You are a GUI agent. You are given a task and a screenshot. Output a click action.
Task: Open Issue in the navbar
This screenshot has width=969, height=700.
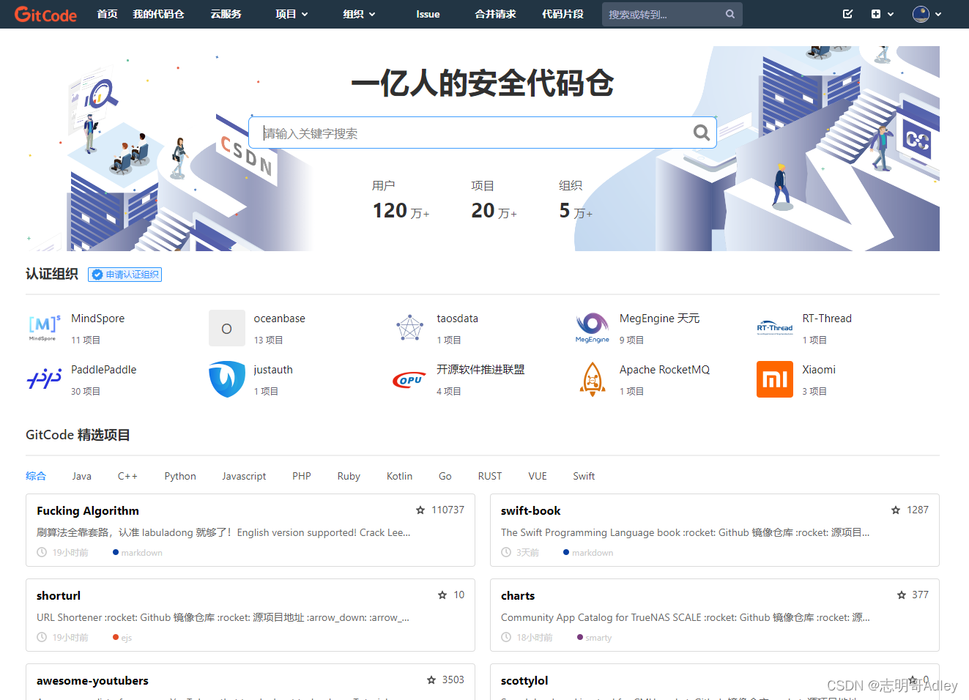[x=428, y=14]
